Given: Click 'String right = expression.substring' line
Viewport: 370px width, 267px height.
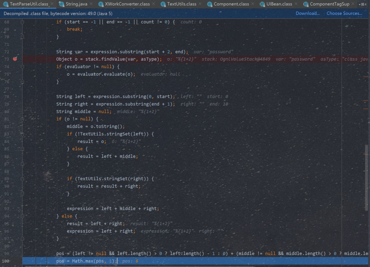Looking at the screenshot, I should pyautogui.click(x=115, y=104).
